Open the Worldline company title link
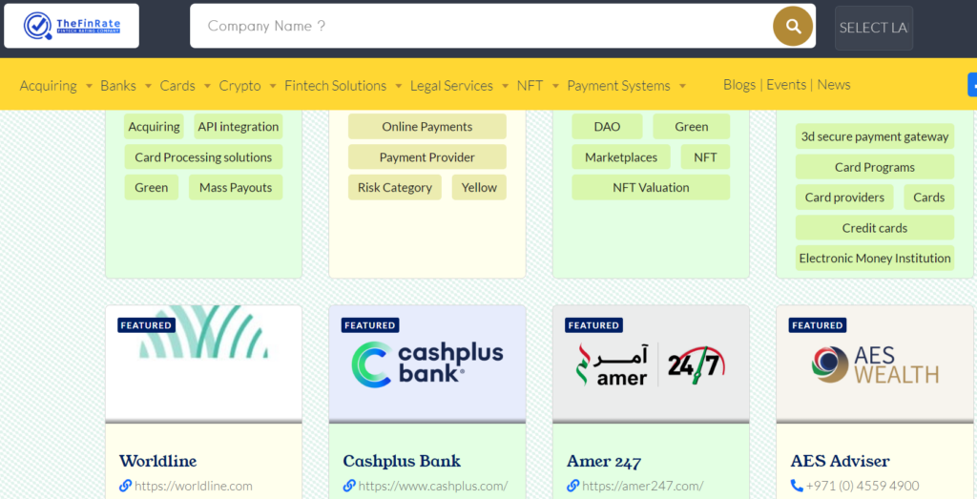Viewport: 977px width, 499px height. (x=157, y=461)
